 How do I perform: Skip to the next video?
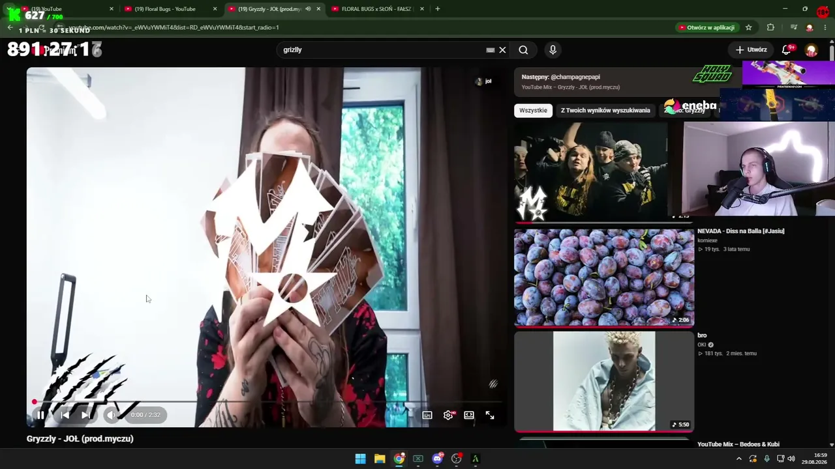[85, 415]
